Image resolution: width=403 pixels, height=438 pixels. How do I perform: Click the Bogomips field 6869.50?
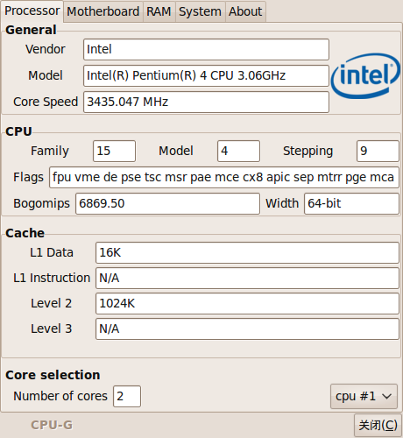coord(167,203)
